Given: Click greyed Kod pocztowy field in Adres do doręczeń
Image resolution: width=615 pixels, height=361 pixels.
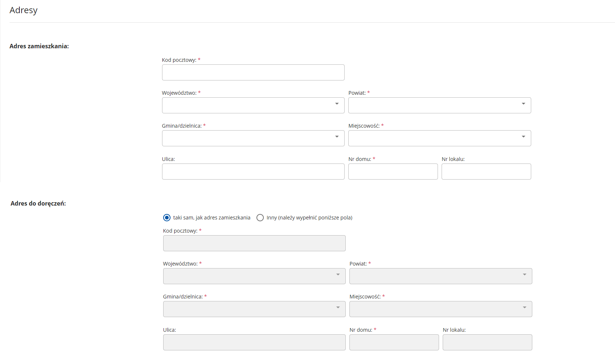Looking at the screenshot, I should 254,243.
